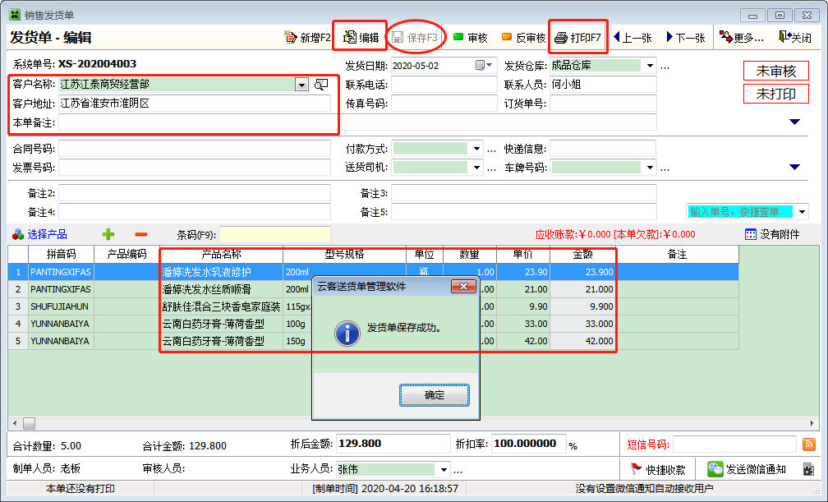The image size is (828, 502).
Task: Click the 产品名称 column header
Action: [x=221, y=254]
